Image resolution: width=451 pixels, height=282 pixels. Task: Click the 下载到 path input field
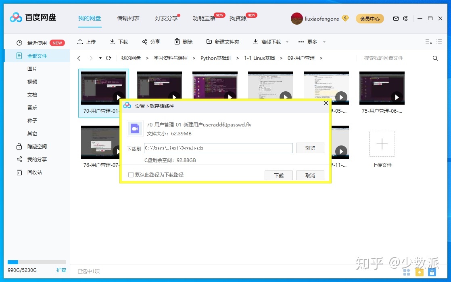tap(218, 148)
